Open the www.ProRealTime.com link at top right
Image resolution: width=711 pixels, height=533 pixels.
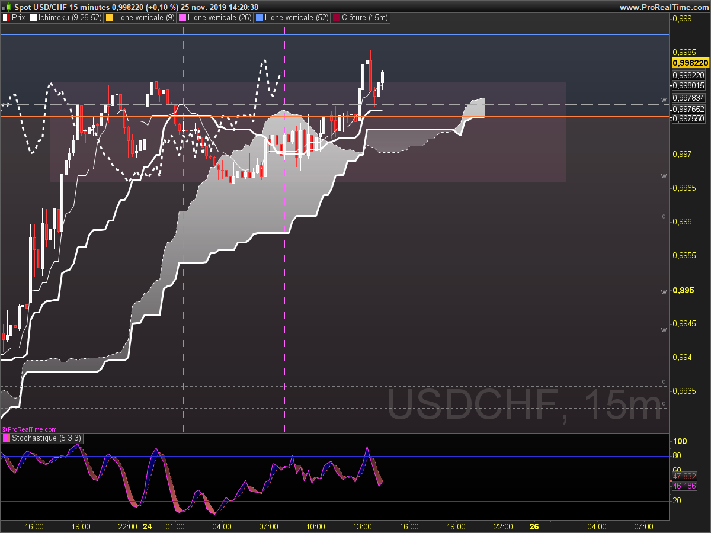point(664,7)
